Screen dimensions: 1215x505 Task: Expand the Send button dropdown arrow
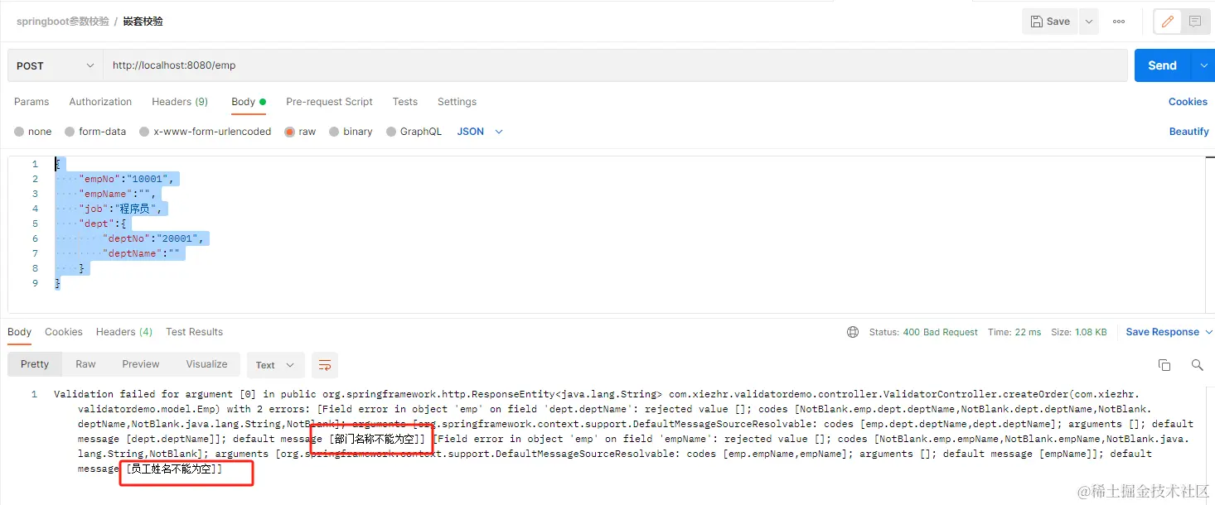[1203, 65]
